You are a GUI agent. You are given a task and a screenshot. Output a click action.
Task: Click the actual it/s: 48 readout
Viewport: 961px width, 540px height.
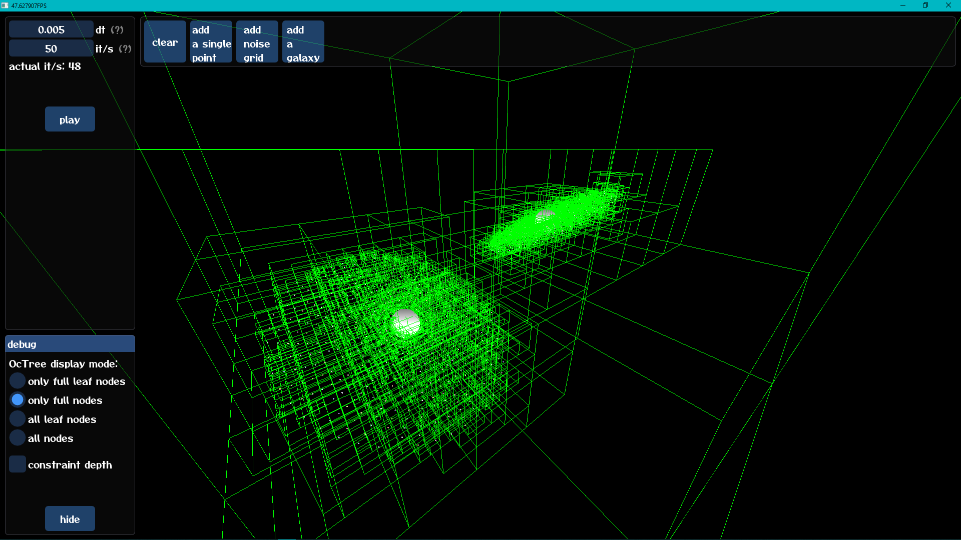coord(45,66)
